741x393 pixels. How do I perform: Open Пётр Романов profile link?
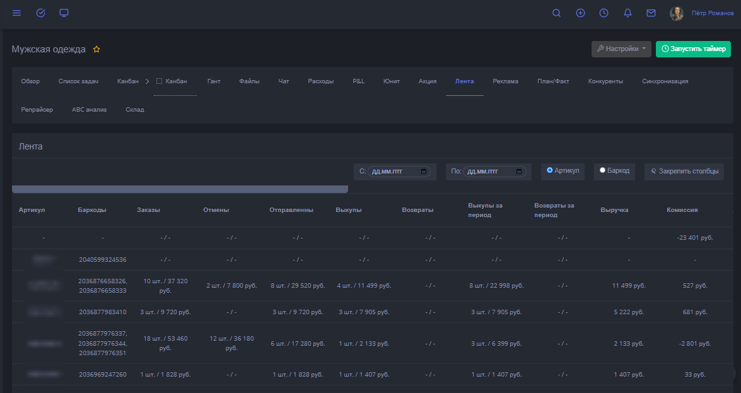pos(712,13)
